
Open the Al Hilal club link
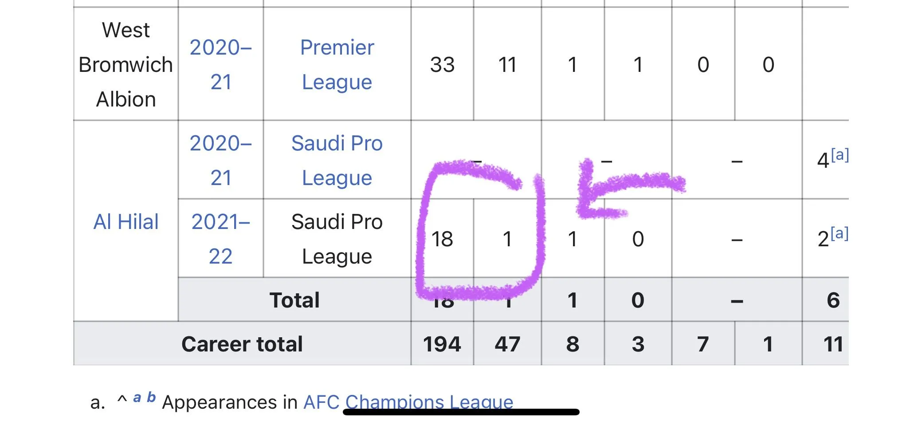(x=126, y=221)
